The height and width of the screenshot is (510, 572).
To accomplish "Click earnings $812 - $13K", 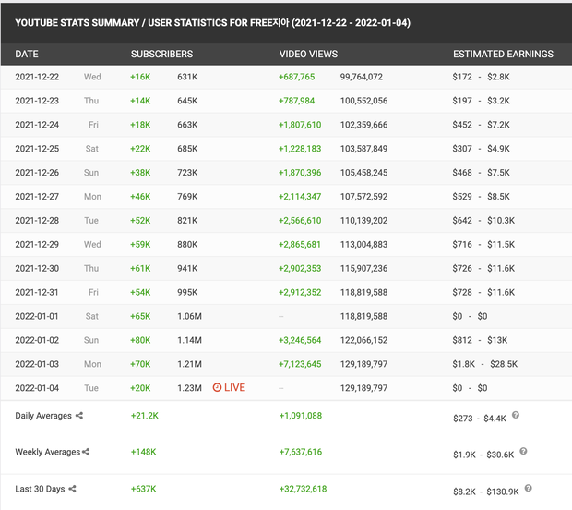I will pyautogui.click(x=480, y=340).
